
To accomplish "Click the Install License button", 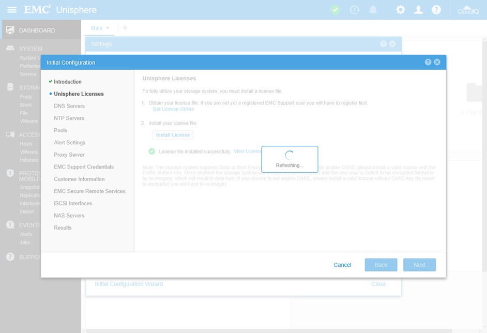I will [173, 135].
